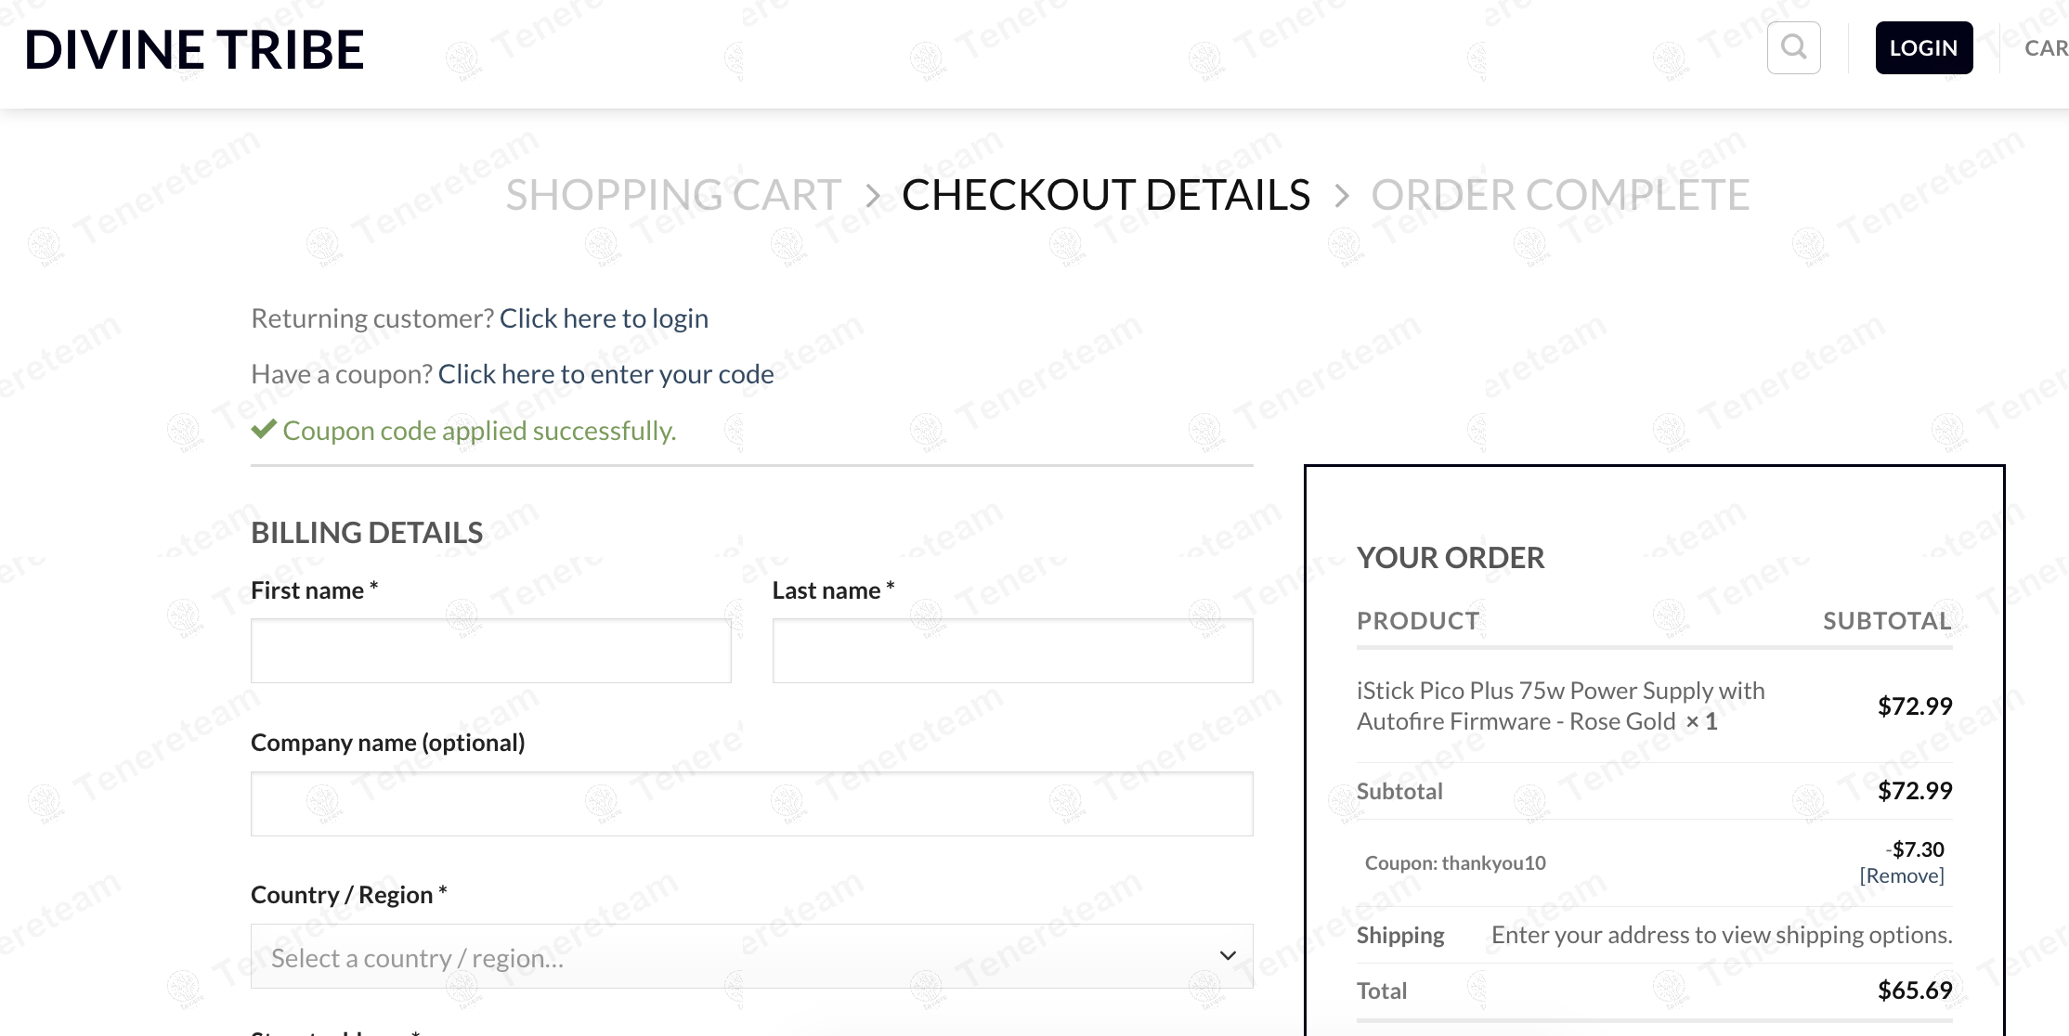2069x1036 pixels.
Task: Remove the thankyou10 coupon
Action: pyautogui.click(x=1901, y=875)
